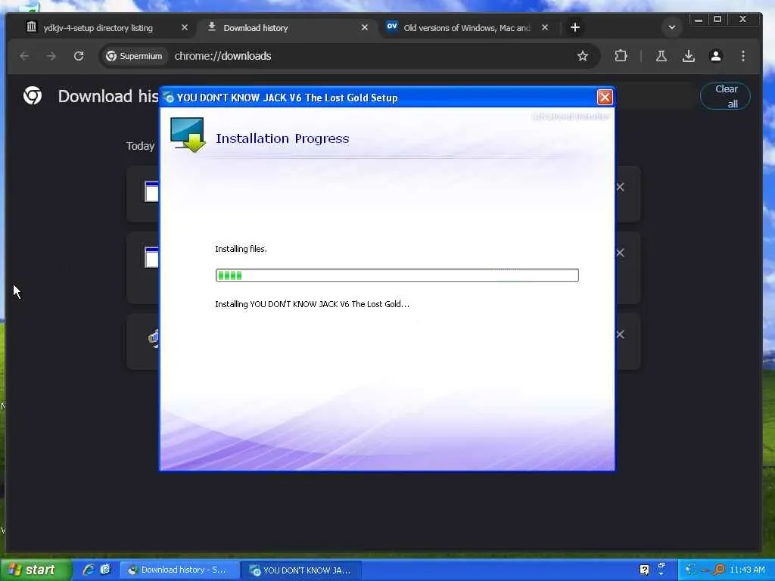Click first download's file icon

pyautogui.click(x=151, y=191)
